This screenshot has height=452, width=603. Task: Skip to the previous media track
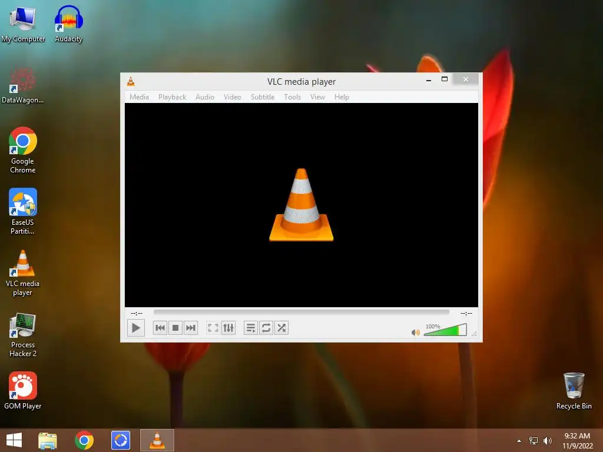pos(160,328)
